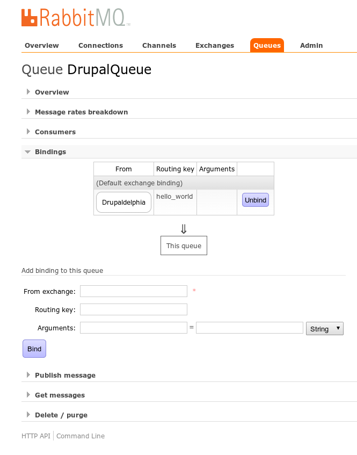
Task: Select the hello_world routing key text
Action: point(174,197)
